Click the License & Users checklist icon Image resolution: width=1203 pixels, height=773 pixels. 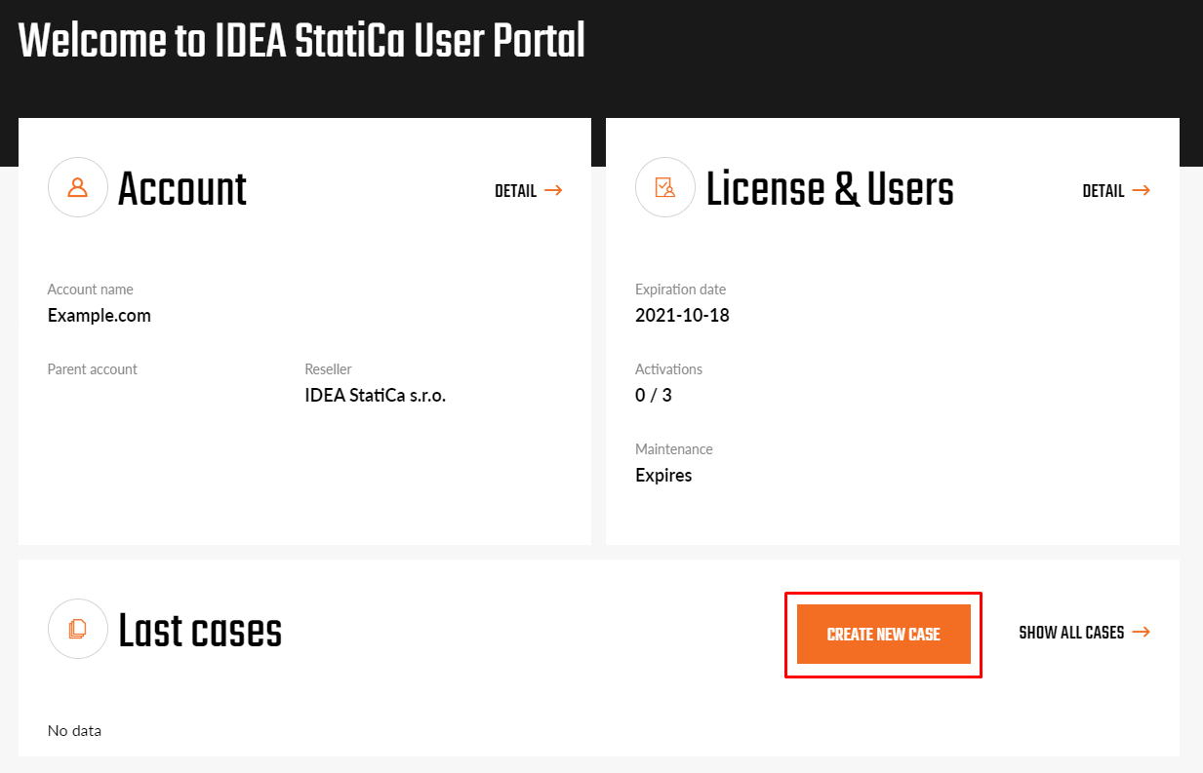[665, 187]
